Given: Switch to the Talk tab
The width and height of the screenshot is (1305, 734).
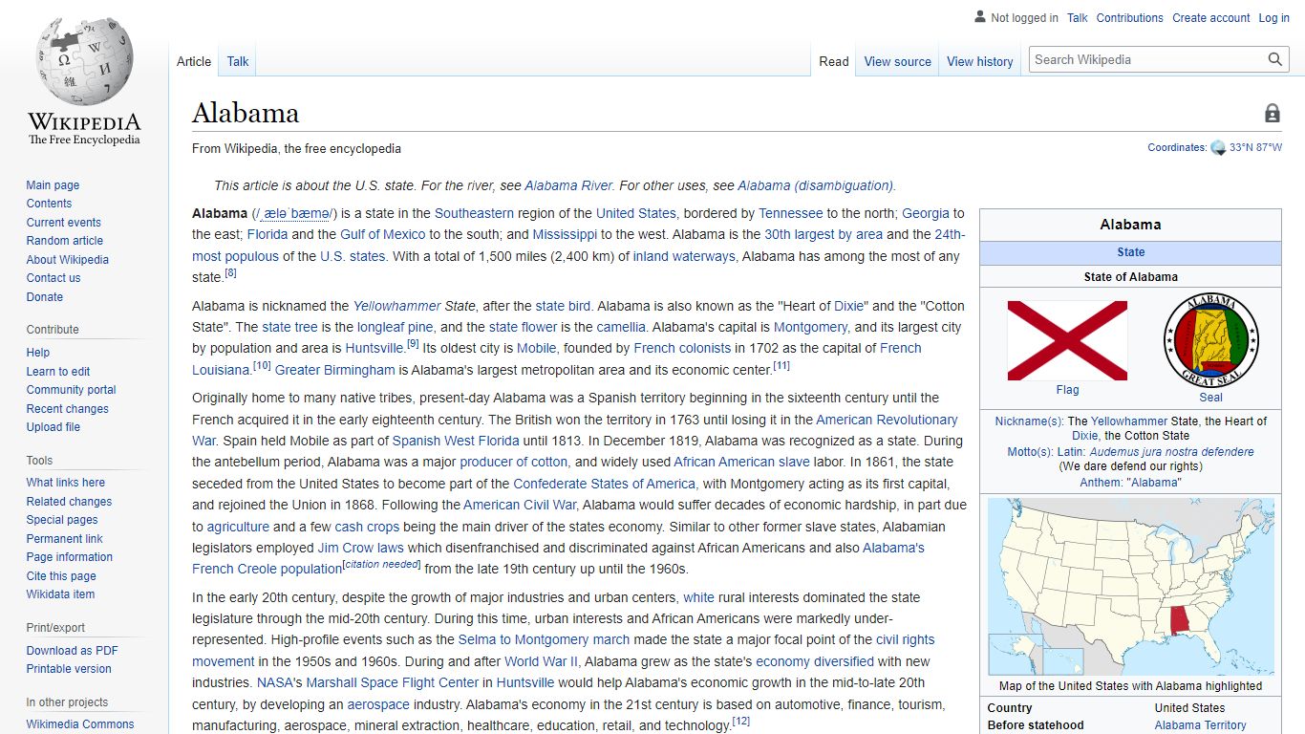Looking at the screenshot, I should click(238, 61).
